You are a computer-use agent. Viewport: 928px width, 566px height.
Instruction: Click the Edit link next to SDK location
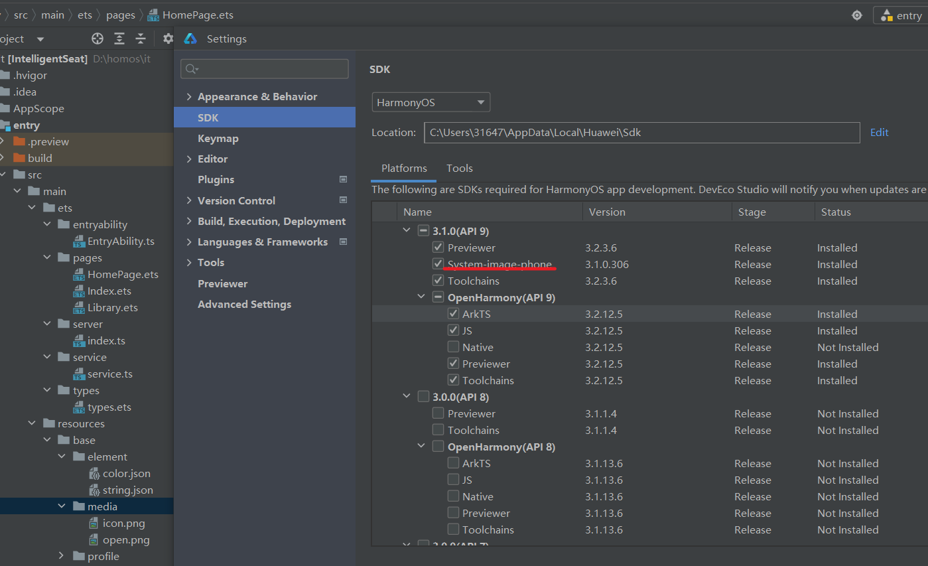click(879, 132)
